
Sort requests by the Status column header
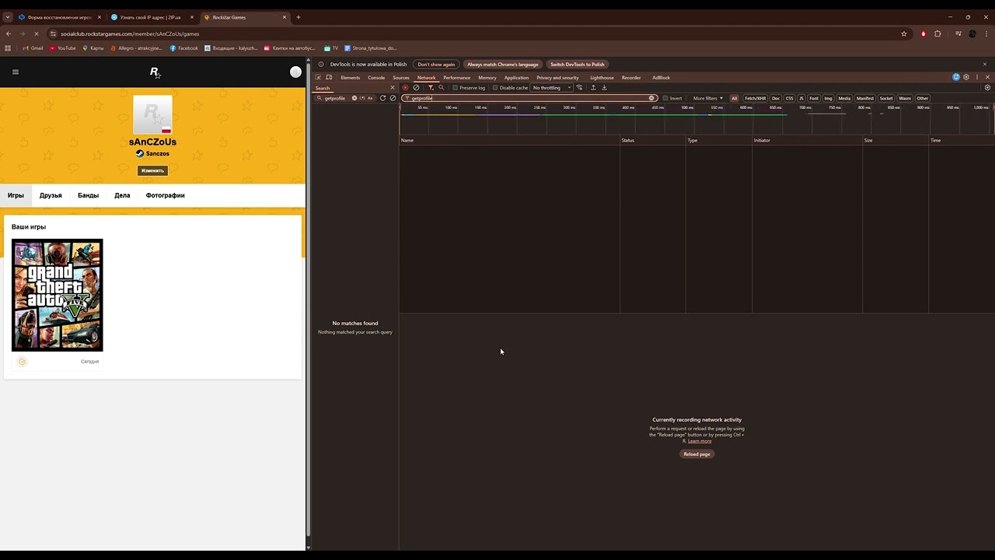coord(653,140)
